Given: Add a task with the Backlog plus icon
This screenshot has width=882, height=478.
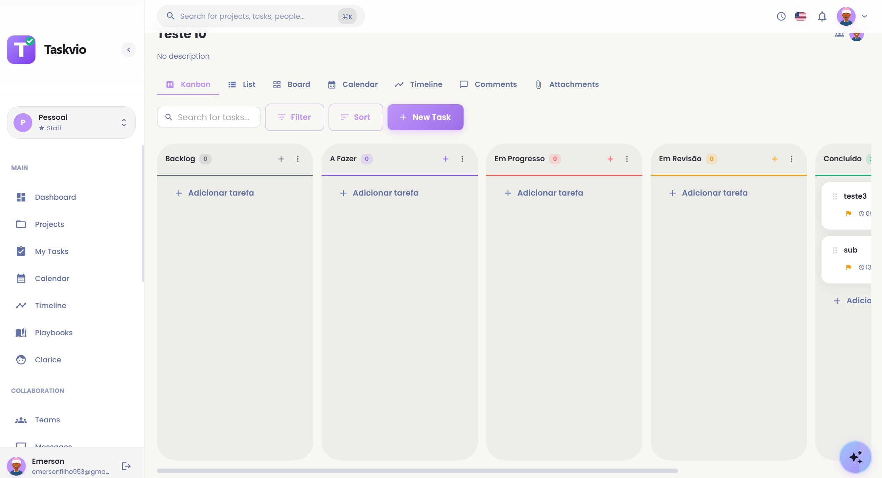Looking at the screenshot, I should coord(281,159).
